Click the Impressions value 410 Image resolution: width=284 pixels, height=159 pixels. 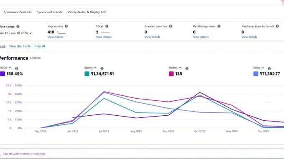pyautogui.click(x=51, y=32)
